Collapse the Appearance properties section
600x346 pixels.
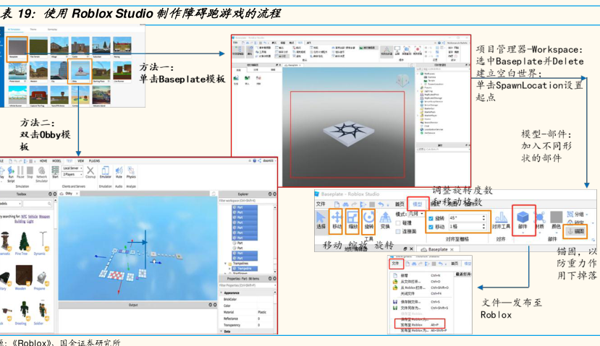click(x=221, y=293)
